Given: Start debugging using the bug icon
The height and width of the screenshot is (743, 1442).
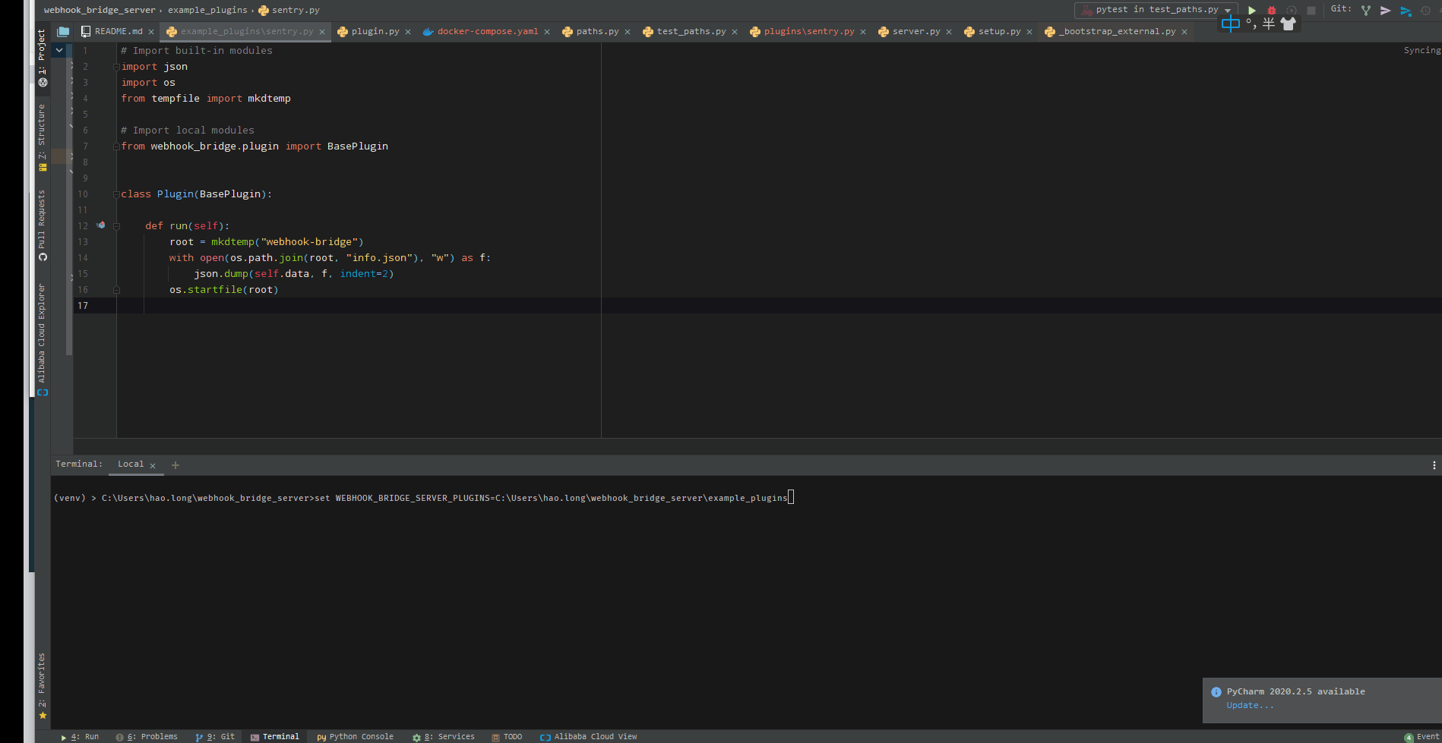Looking at the screenshot, I should coord(1270,10).
